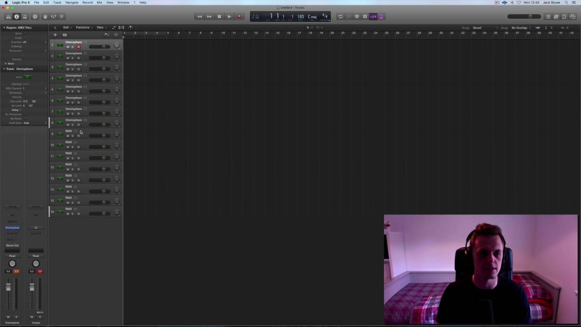This screenshot has width=581, height=327.
Task: Toggle the Solo button in control bar
Action: pos(365,17)
